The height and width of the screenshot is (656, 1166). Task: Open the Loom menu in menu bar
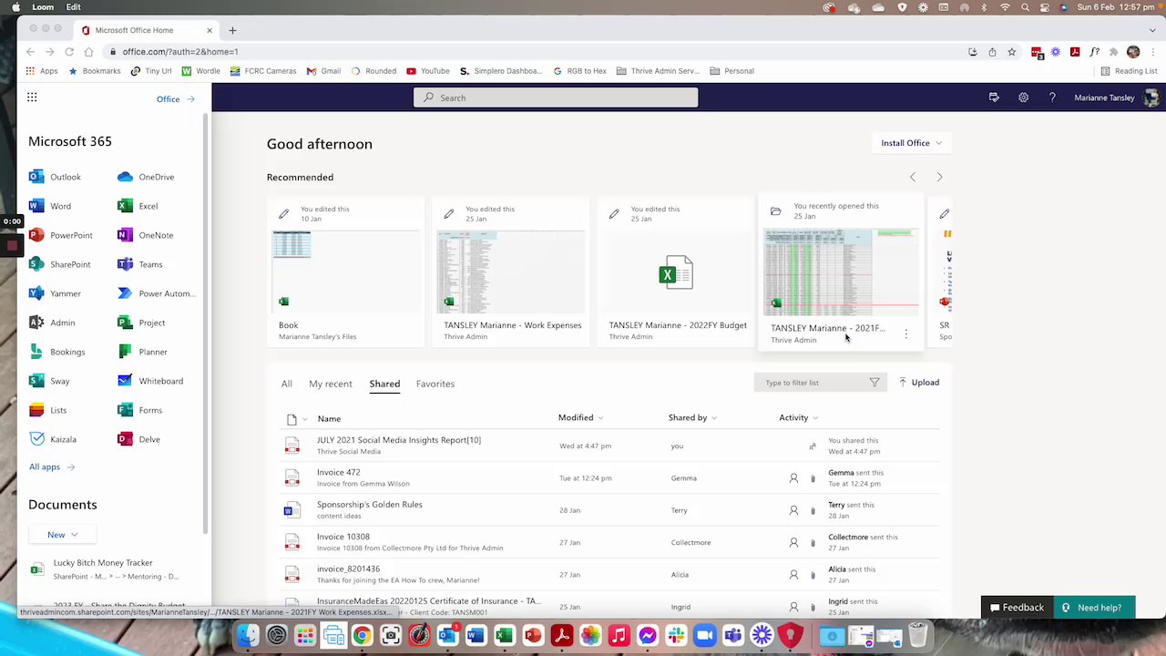tap(42, 7)
